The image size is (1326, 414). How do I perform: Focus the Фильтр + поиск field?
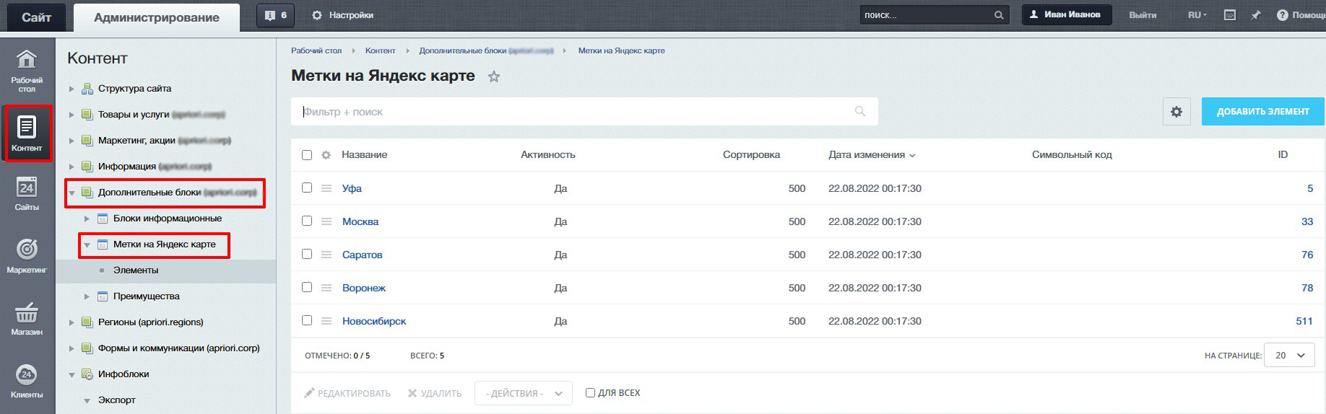pyautogui.click(x=571, y=112)
